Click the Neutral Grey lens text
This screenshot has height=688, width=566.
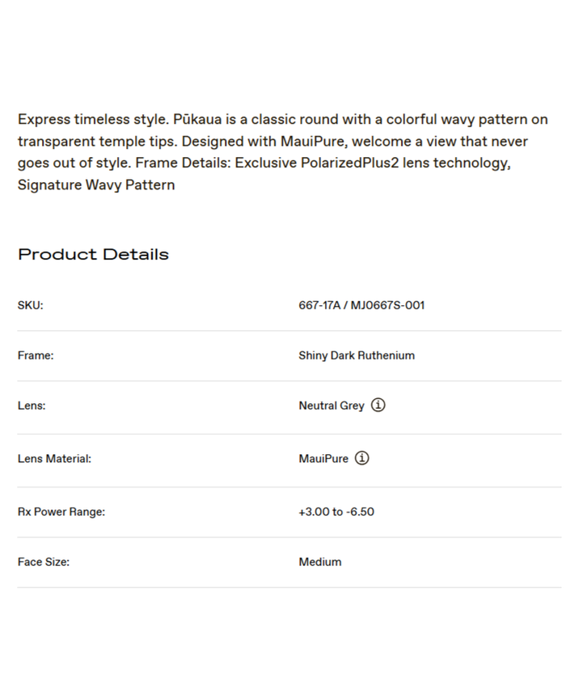click(332, 406)
